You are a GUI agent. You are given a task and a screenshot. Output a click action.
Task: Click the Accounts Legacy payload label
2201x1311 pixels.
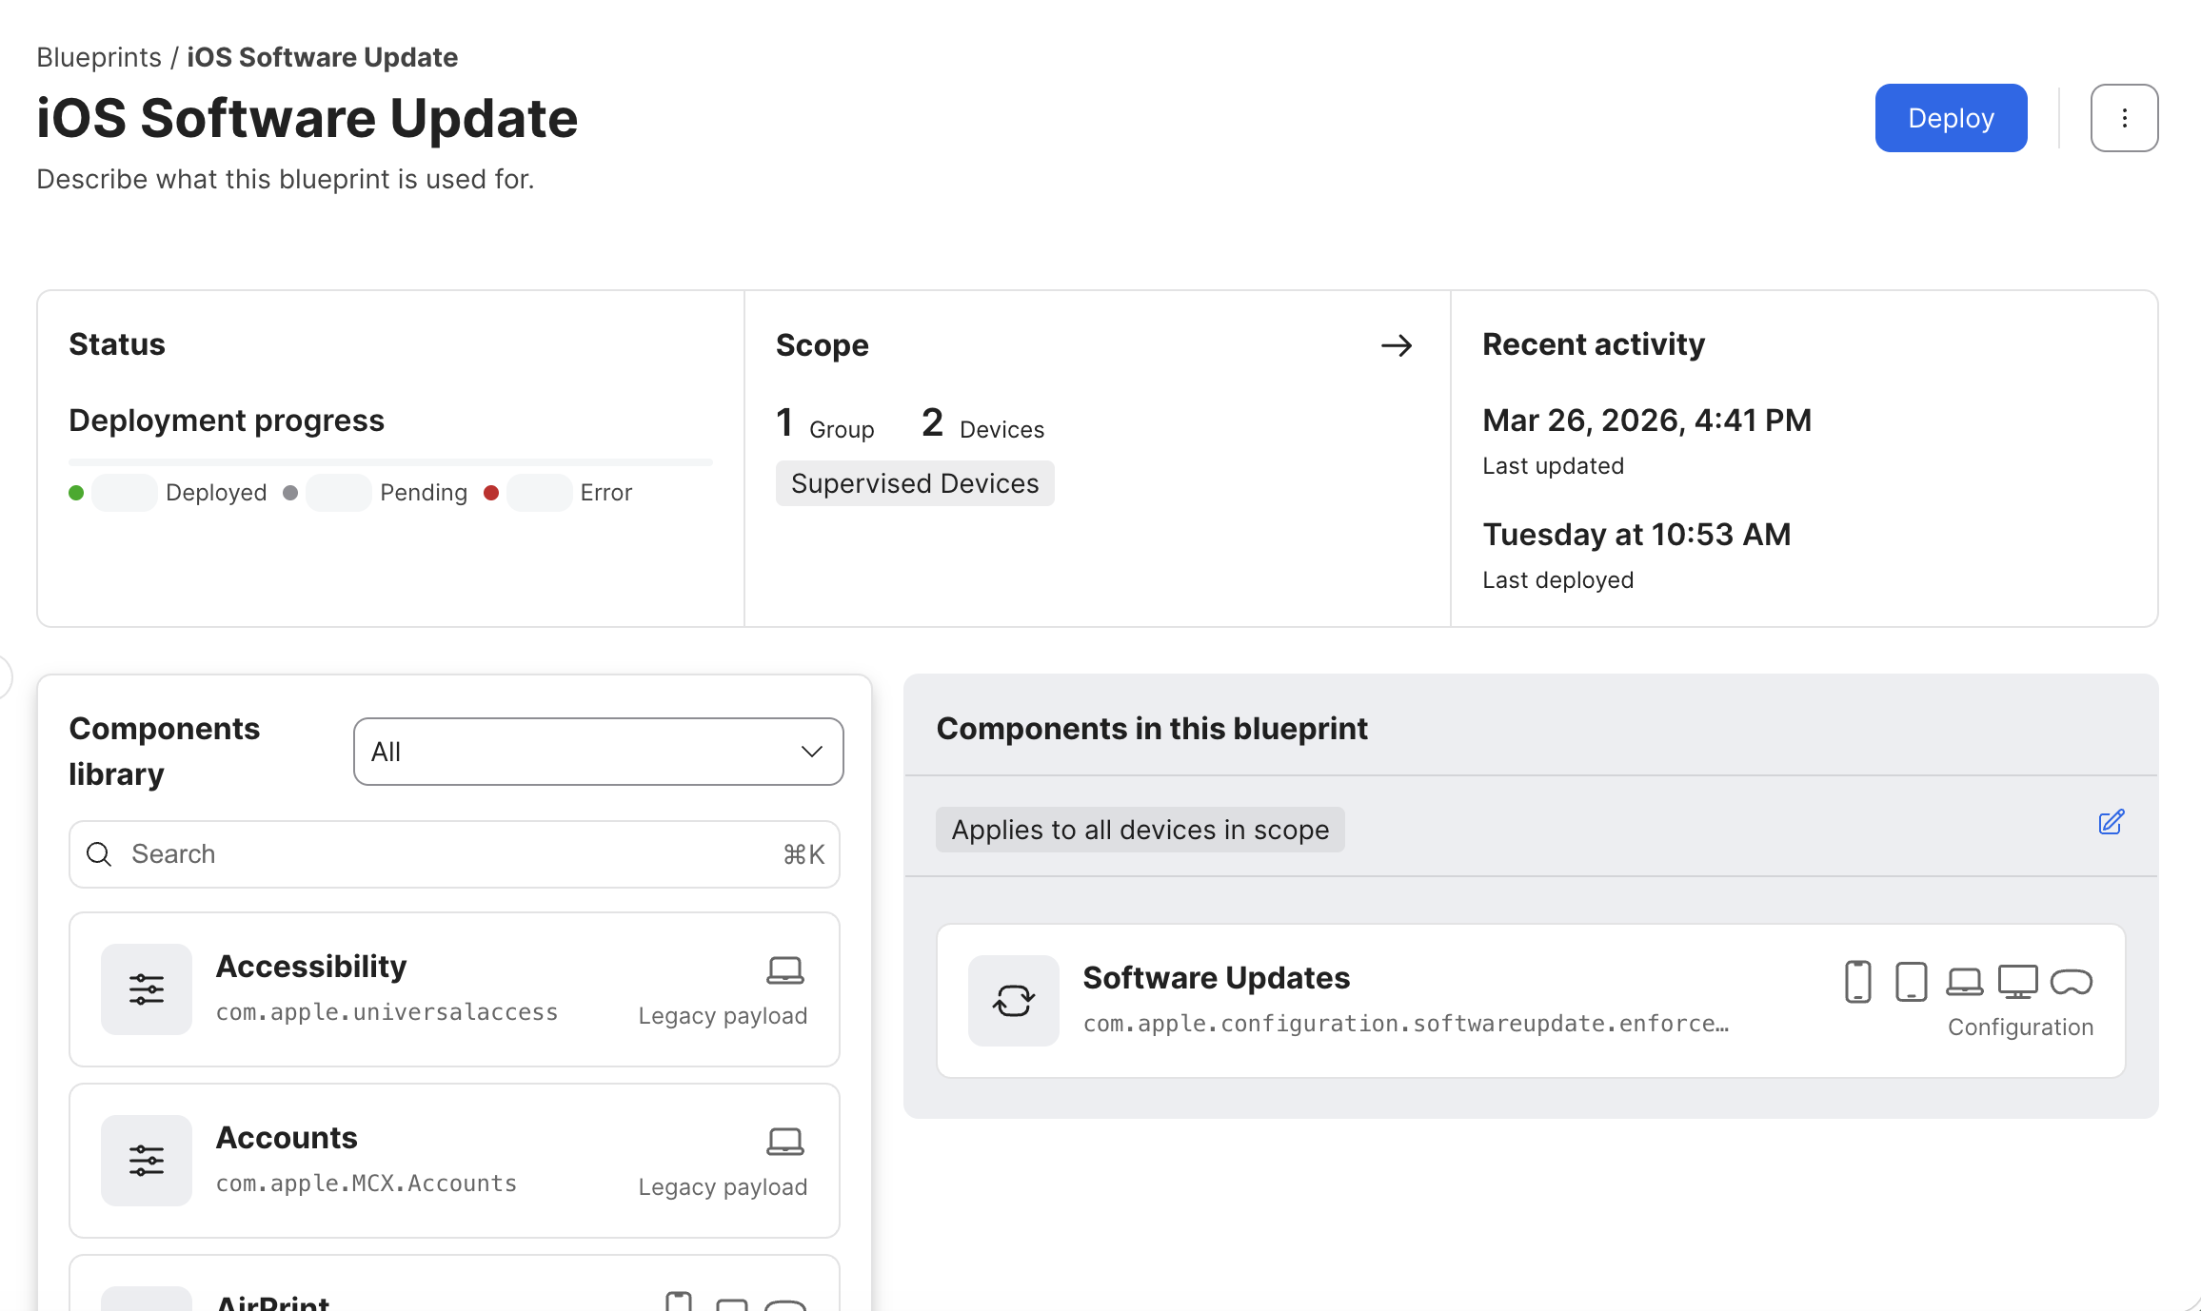point(723,1187)
